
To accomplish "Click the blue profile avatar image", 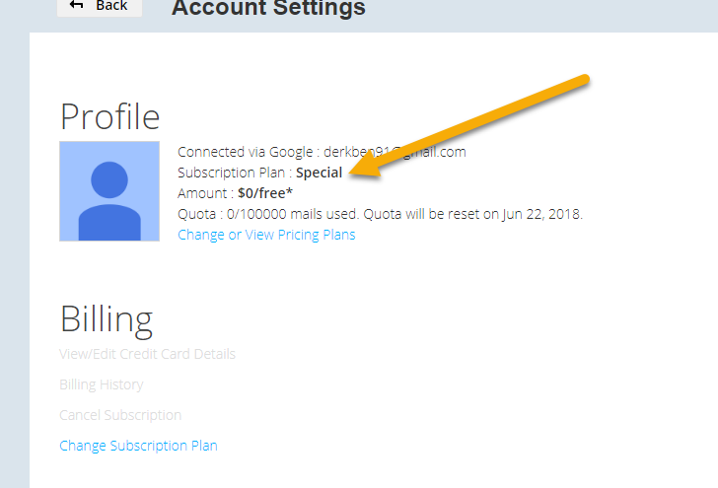I will 109,191.
